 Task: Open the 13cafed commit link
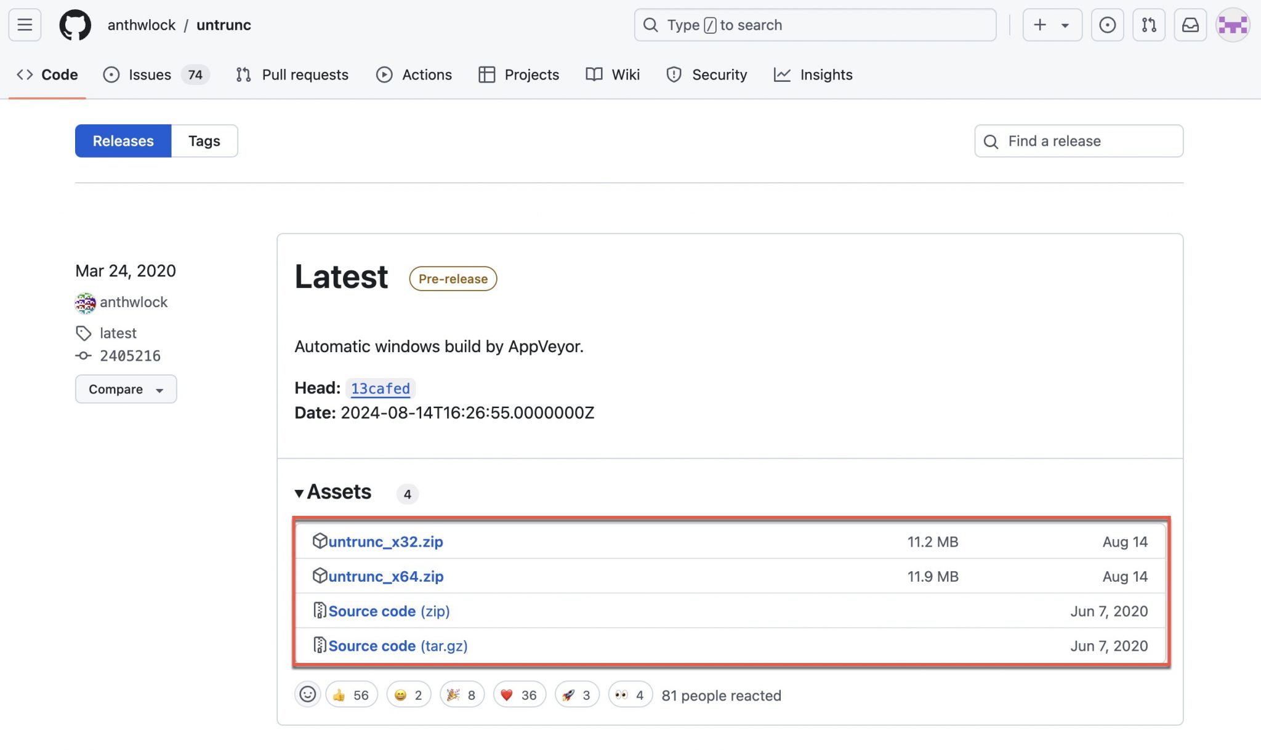tap(380, 388)
